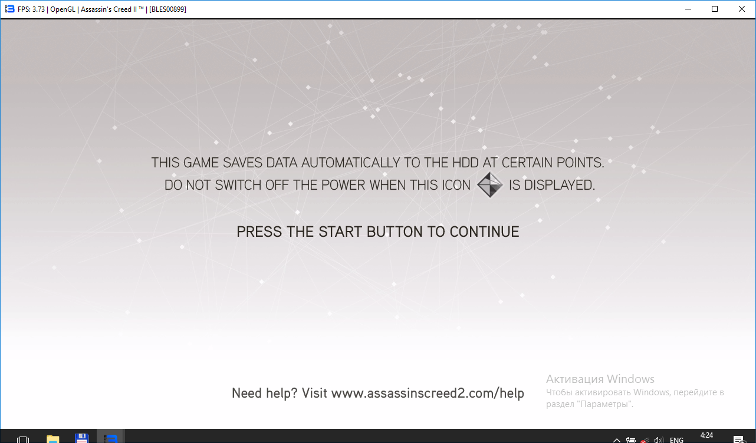Open the Action Center notifications icon
This screenshot has height=443, width=756.
pyautogui.click(x=738, y=439)
